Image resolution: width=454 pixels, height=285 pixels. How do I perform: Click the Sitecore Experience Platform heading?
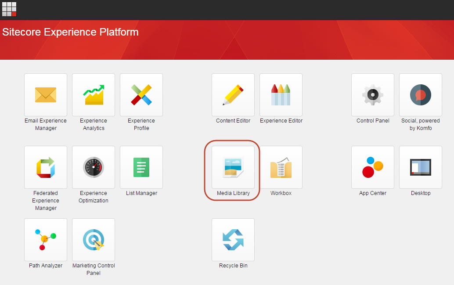(x=70, y=32)
